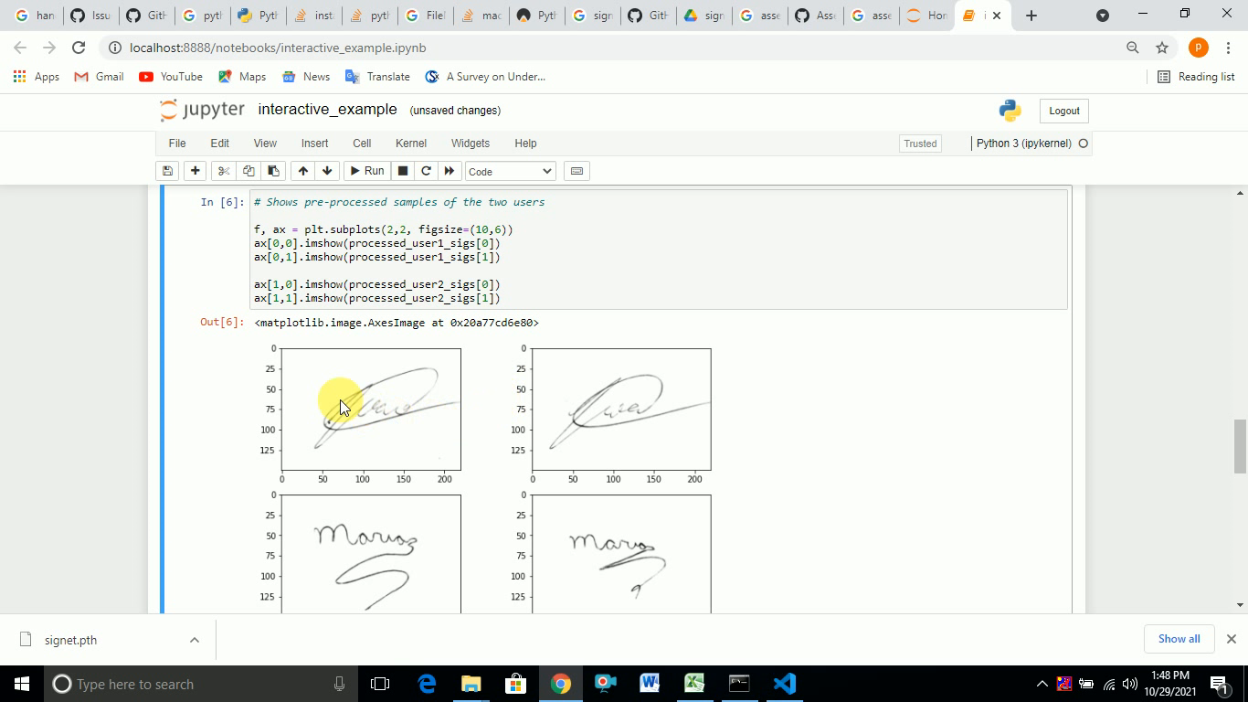Open the Widgets menu
The width and height of the screenshot is (1248, 702).
click(470, 144)
